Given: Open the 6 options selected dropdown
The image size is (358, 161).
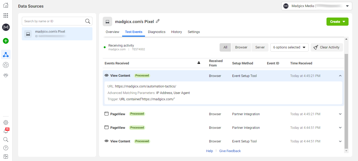Looking at the screenshot, I should coord(289,47).
